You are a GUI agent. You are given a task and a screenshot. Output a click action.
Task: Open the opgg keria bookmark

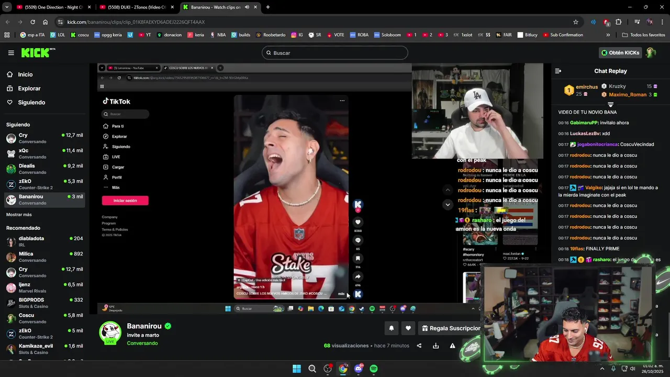[x=107, y=35]
